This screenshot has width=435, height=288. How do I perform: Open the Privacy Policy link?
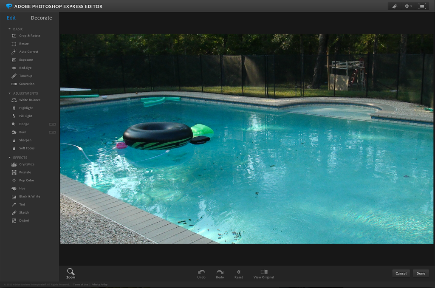tap(99, 285)
